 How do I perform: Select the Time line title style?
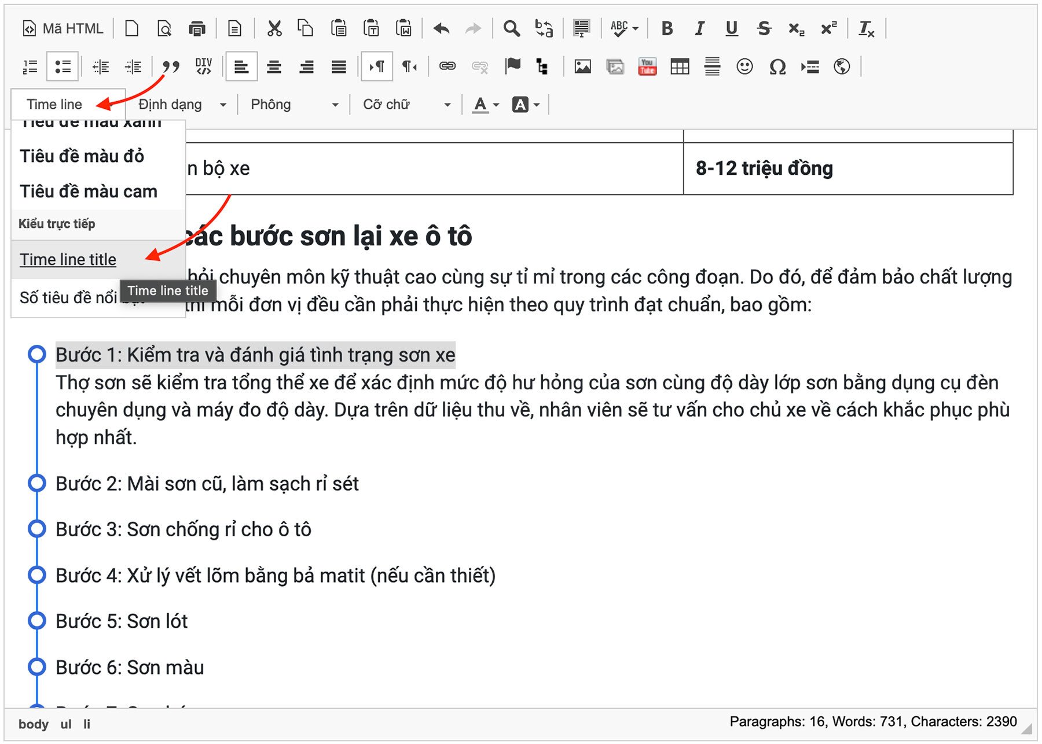pyautogui.click(x=68, y=260)
